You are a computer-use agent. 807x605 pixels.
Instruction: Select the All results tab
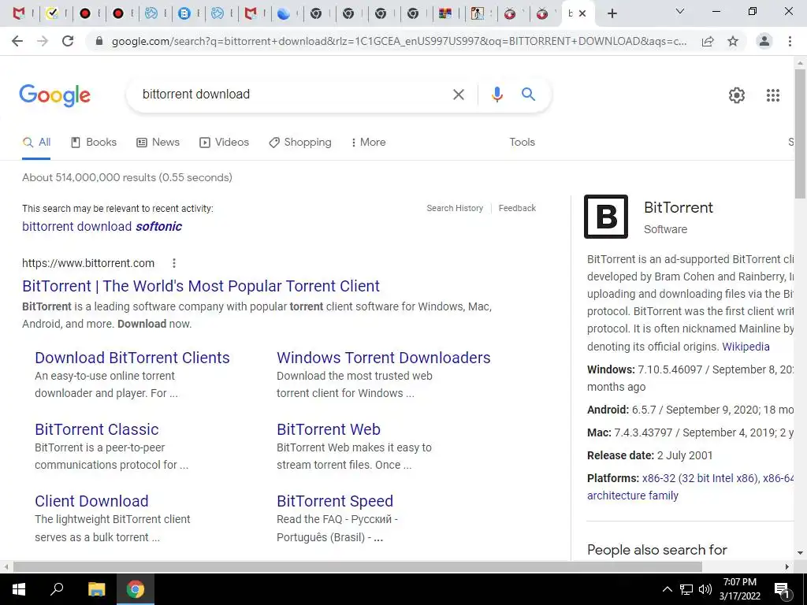[x=36, y=143]
